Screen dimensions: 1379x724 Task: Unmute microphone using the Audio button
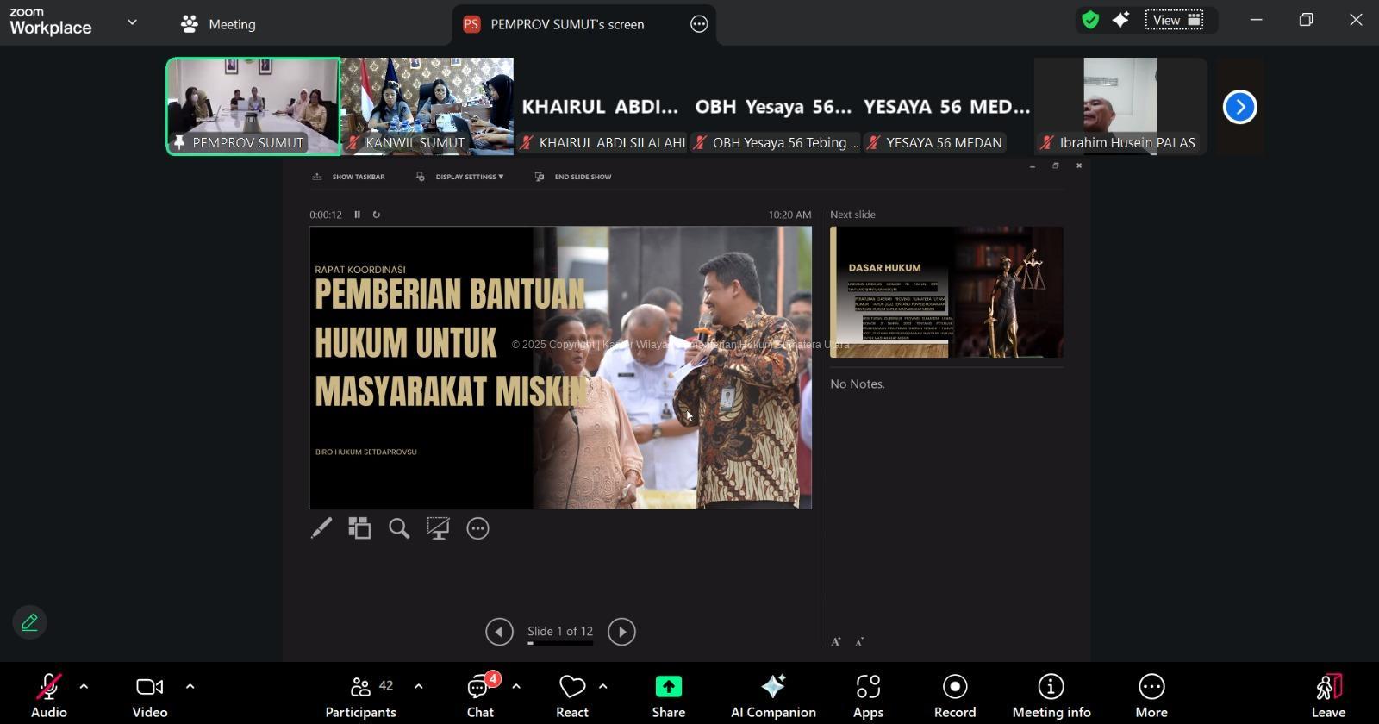click(49, 696)
